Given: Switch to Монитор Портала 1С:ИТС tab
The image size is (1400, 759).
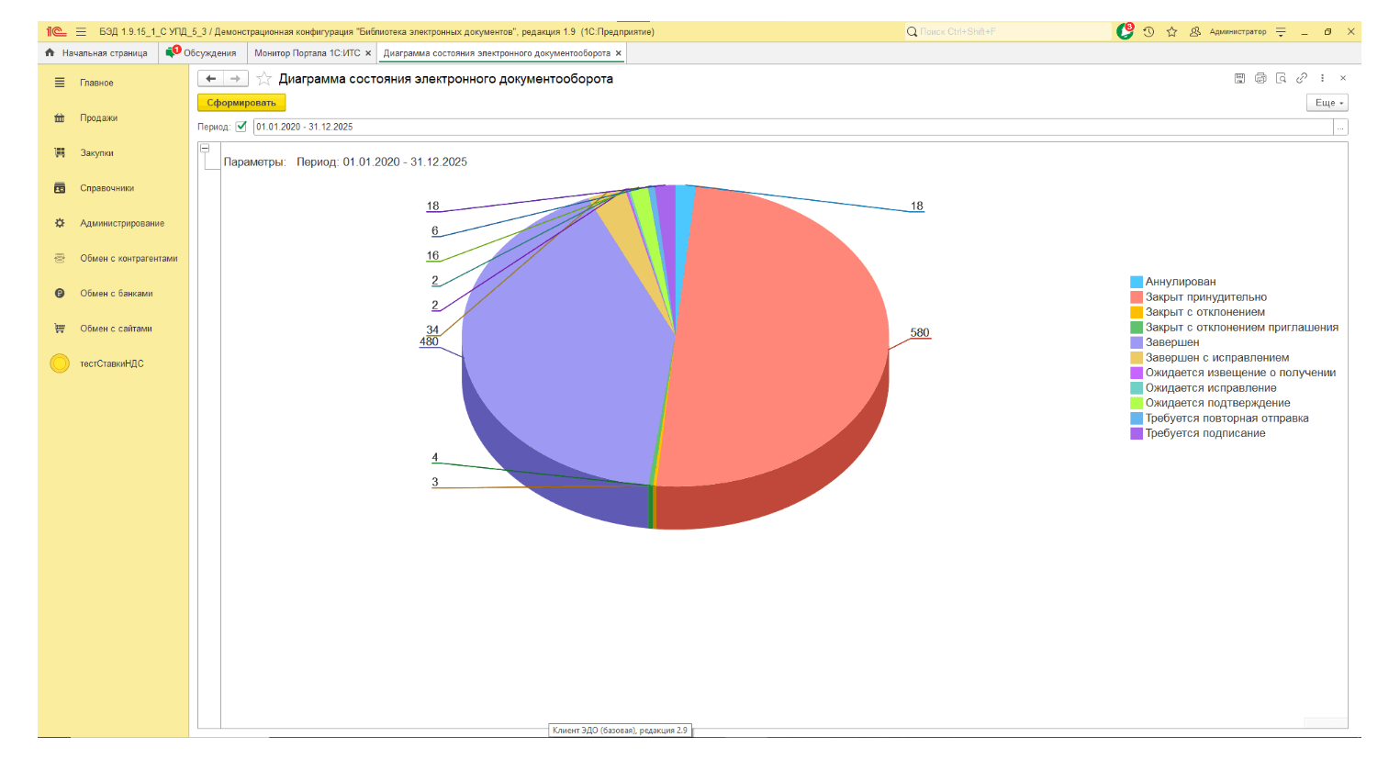Looking at the screenshot, I should click(x=307, y=53).
